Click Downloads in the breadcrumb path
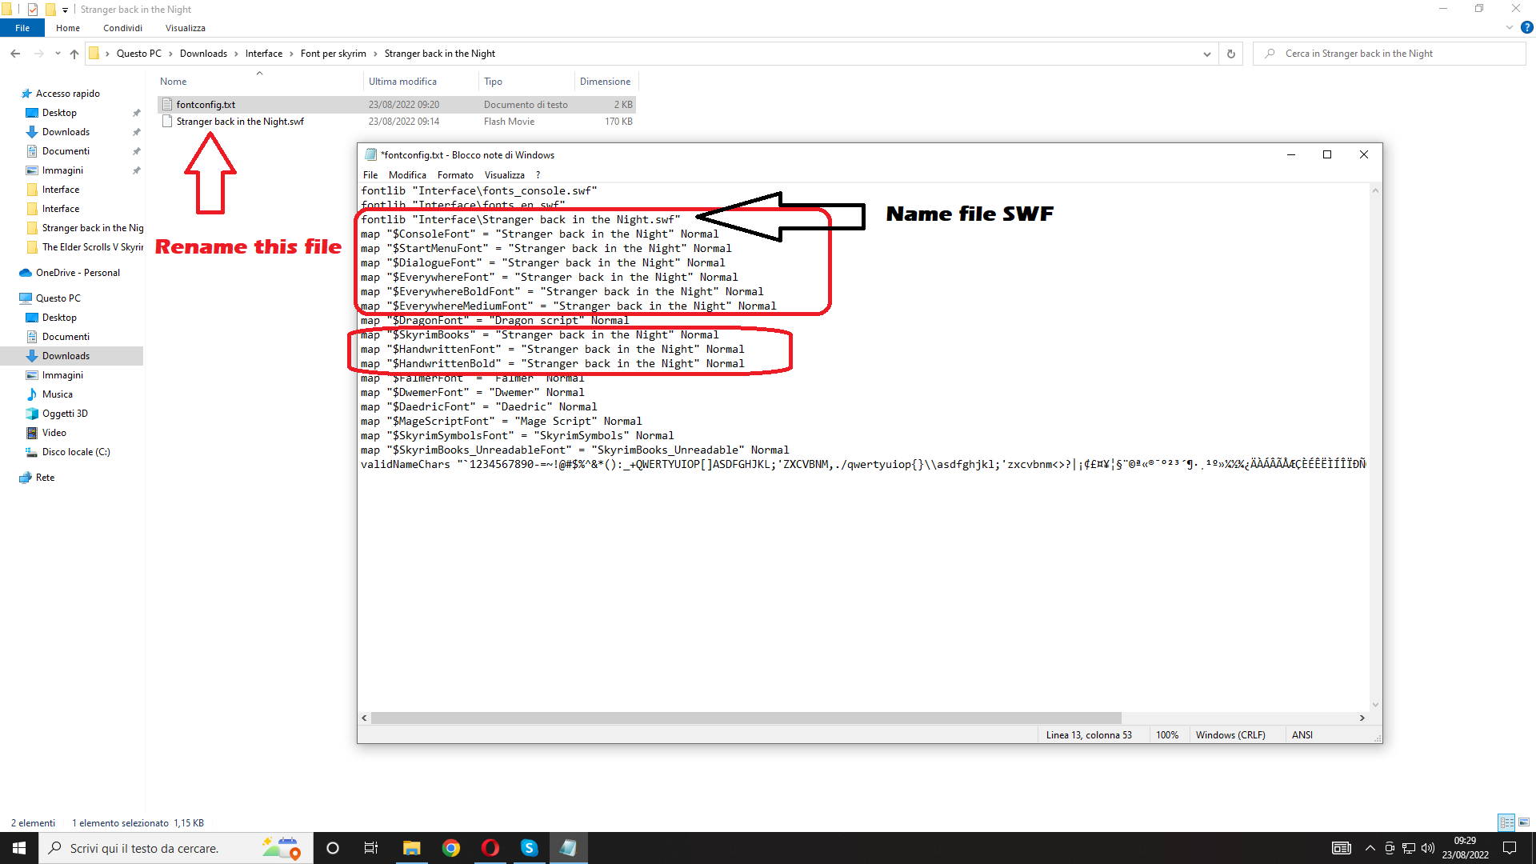Image resolution: width=1536 pixels, height=864 pixels. pos(203,54)
